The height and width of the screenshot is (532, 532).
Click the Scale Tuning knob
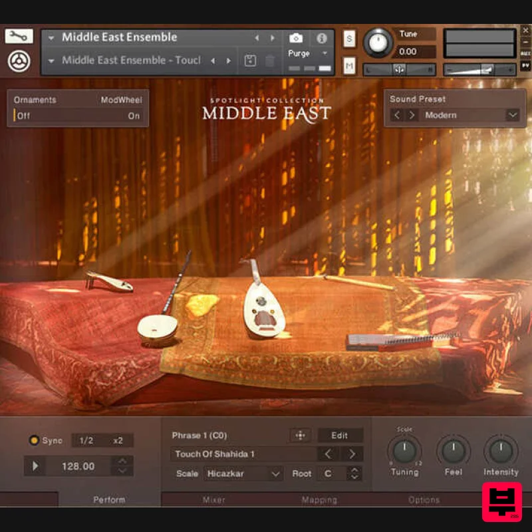404,452
